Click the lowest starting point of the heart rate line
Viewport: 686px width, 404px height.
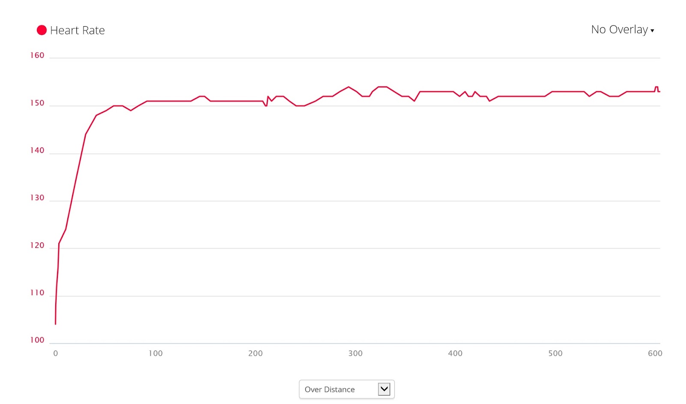(x=55, y=323)
